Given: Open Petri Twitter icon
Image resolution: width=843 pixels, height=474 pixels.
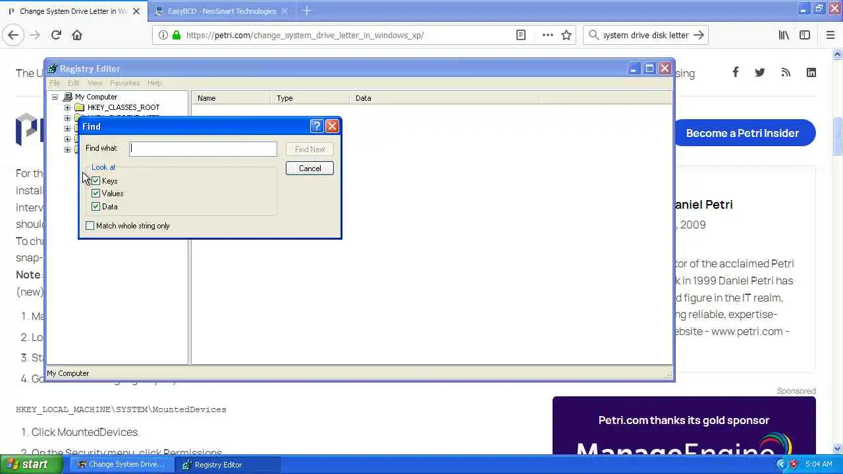Looking at the screenshot, I should [760, 72].
